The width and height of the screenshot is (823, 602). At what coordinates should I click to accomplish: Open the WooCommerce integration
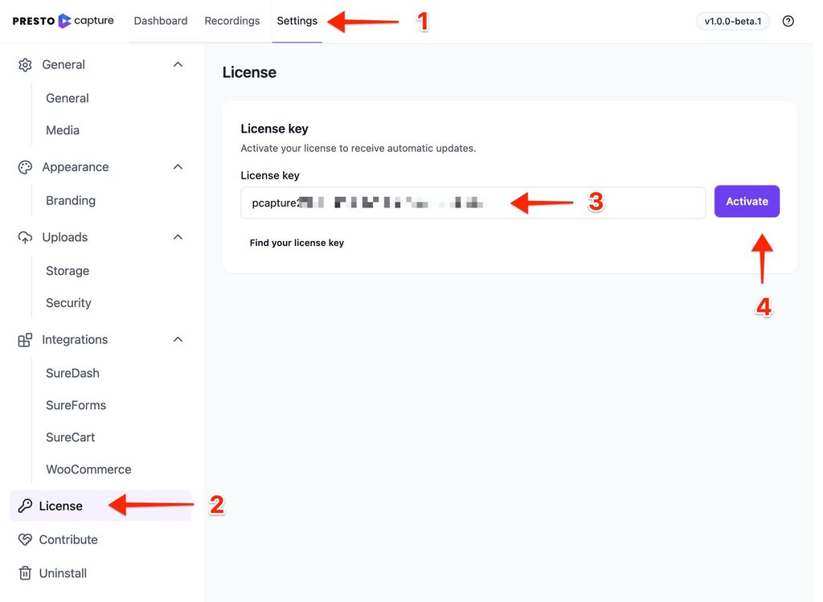coord(88,469)
